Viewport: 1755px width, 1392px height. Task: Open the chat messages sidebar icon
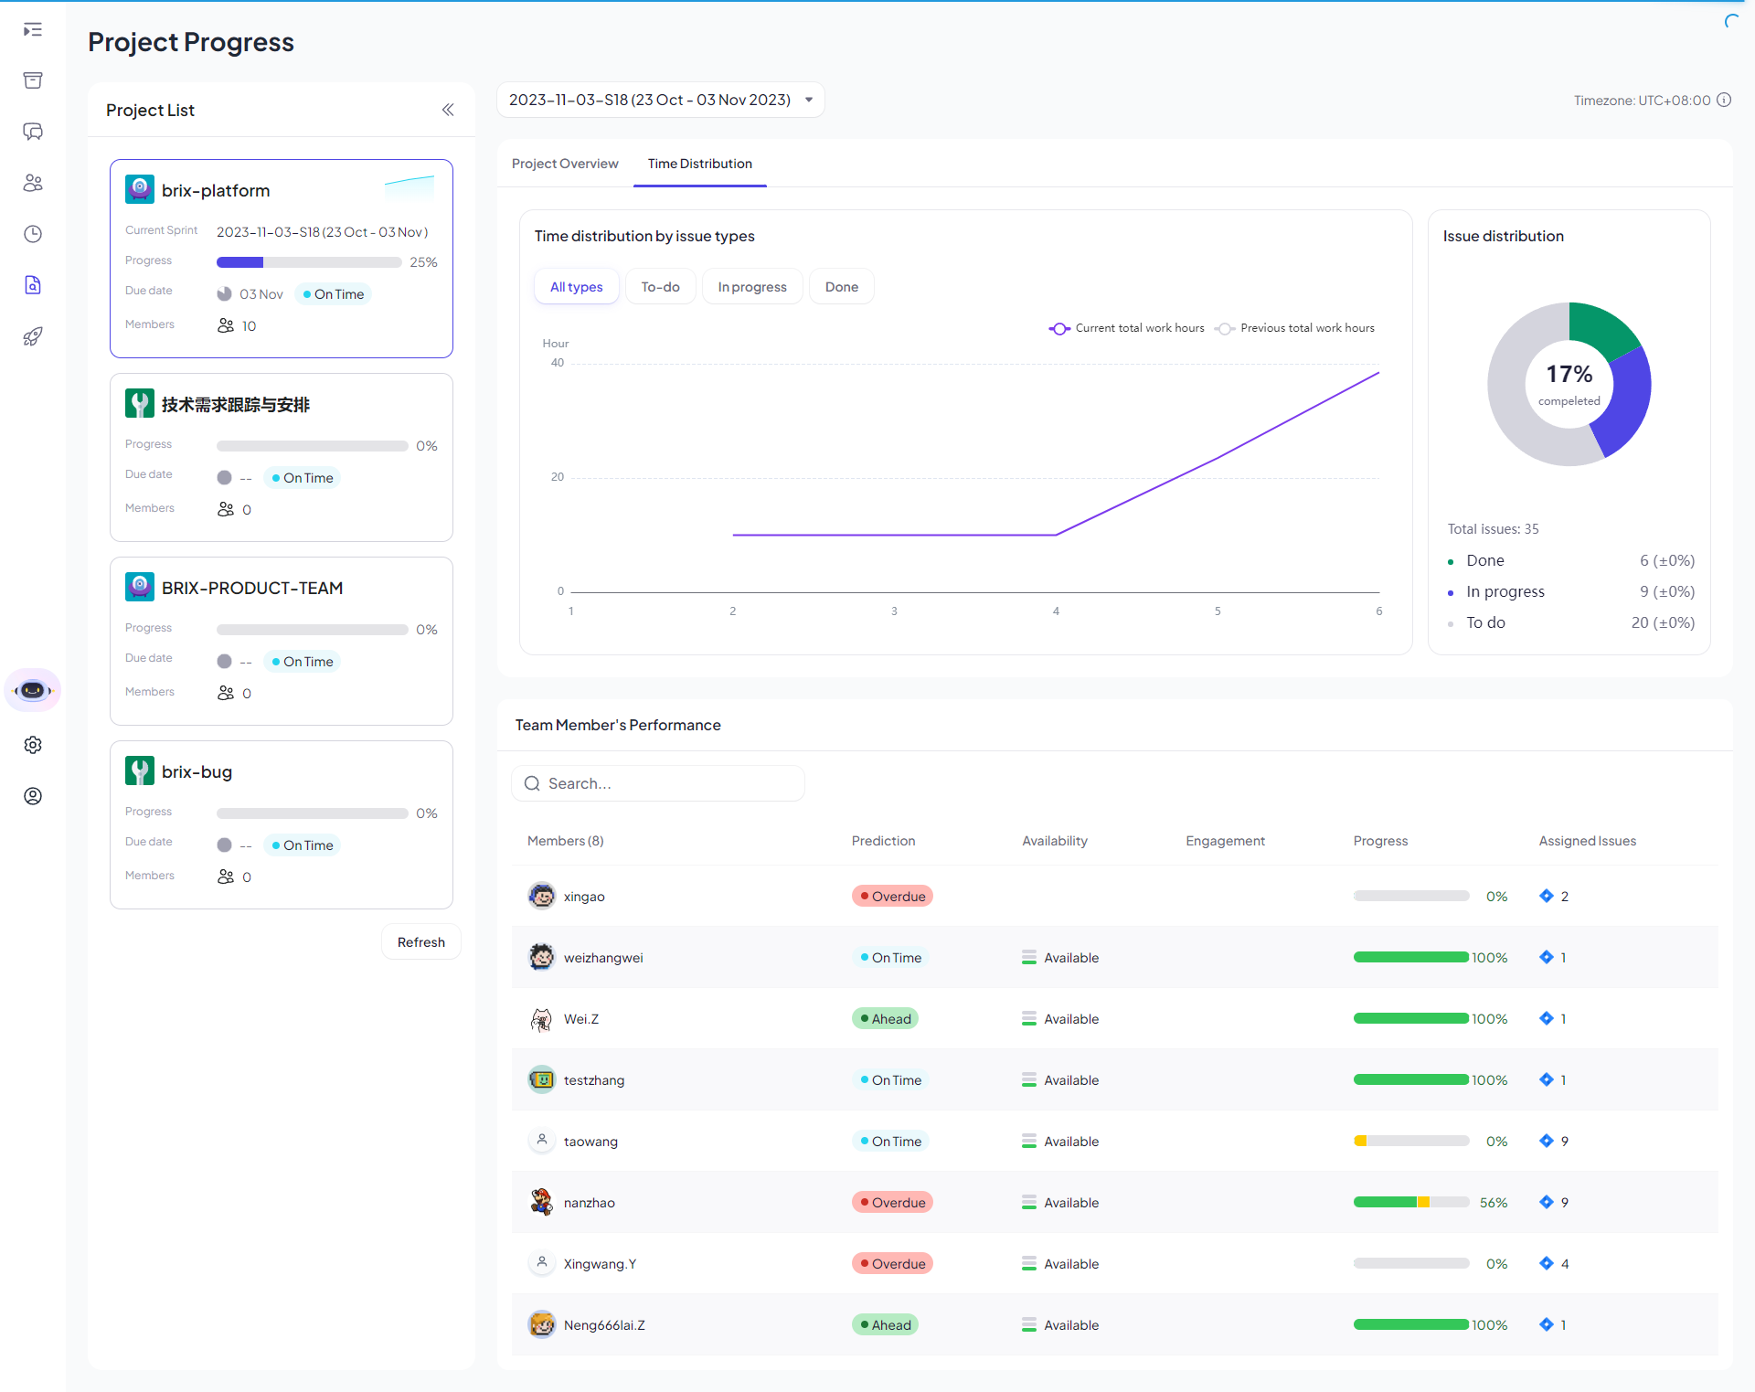click(x=33, y=132)
